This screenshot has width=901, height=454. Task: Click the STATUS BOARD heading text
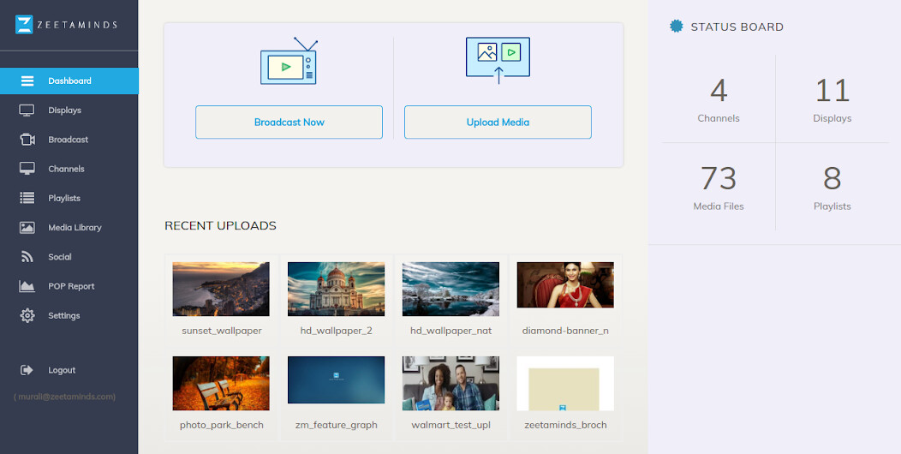[737, 27]
